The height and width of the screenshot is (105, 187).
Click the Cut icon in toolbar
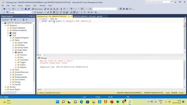(61, 9)
